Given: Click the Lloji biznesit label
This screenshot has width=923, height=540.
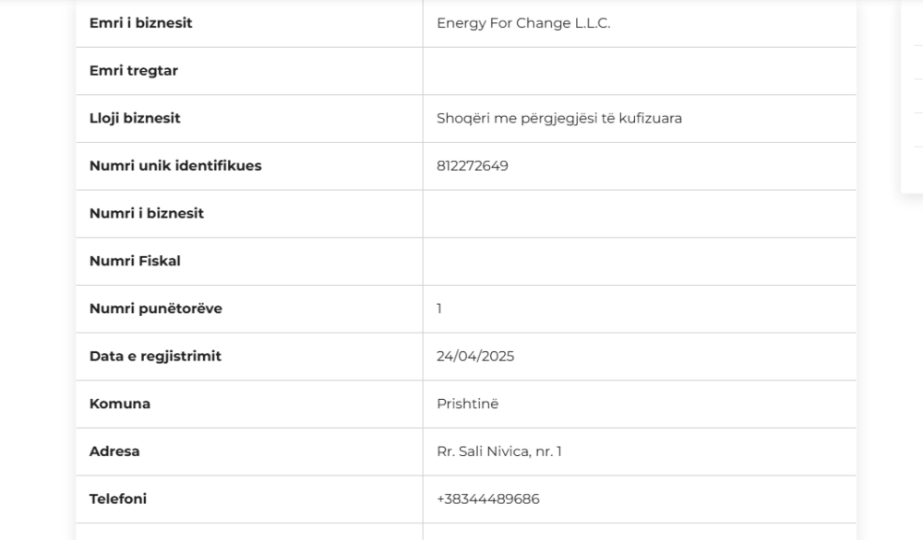Looking at the screenshot, I should click(x=135, y=118).
